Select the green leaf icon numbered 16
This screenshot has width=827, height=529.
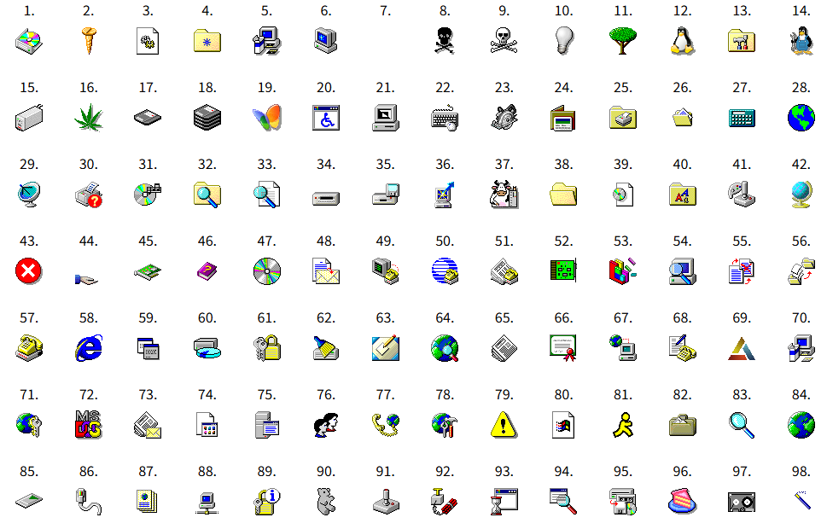pyautogui.click(x=89, y=118)
